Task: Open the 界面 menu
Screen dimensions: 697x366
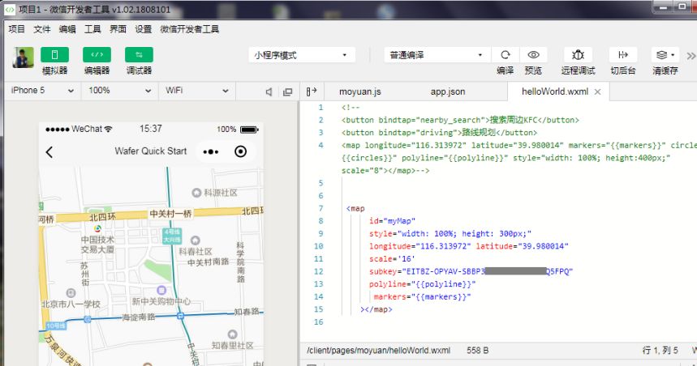Action: [x=118, y=29]
